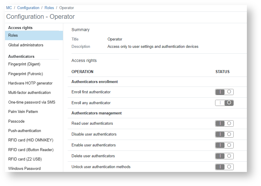Toggle Delete user authenticators permission
This screenshot has height=186, width=261.
(224, 156)
